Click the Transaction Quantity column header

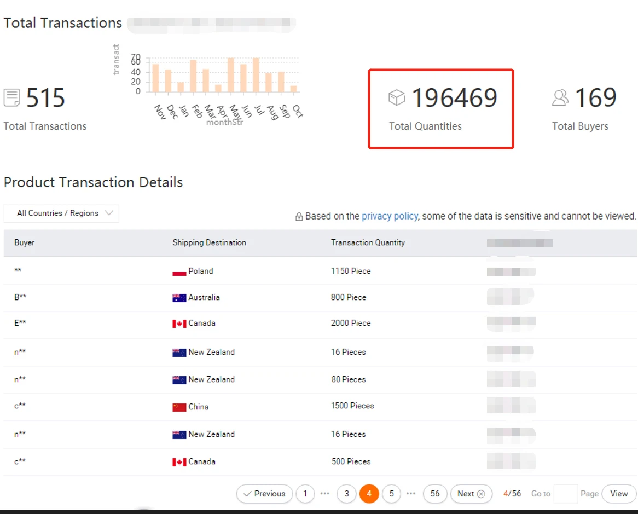pos(368,242)
